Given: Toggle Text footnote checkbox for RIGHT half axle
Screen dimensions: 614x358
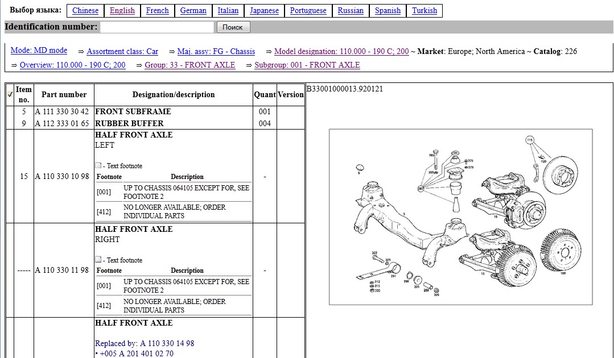Looking at the screenshot, I should pos(98,260).
